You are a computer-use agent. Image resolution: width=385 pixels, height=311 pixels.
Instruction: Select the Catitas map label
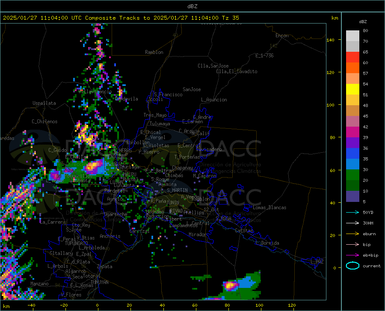tap(244, 231)
